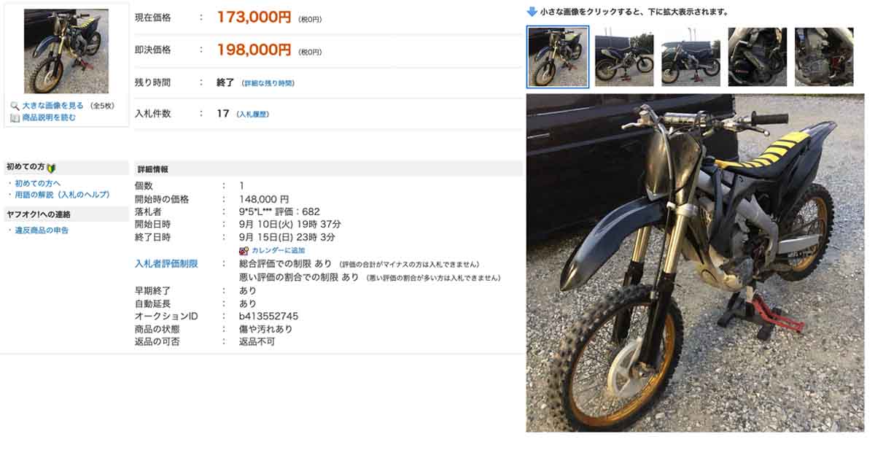Image resolution: width=875 pixels, height=450 pixels.
Task: Open the 詳細な残り時間 link
Action: coord(268,84)
